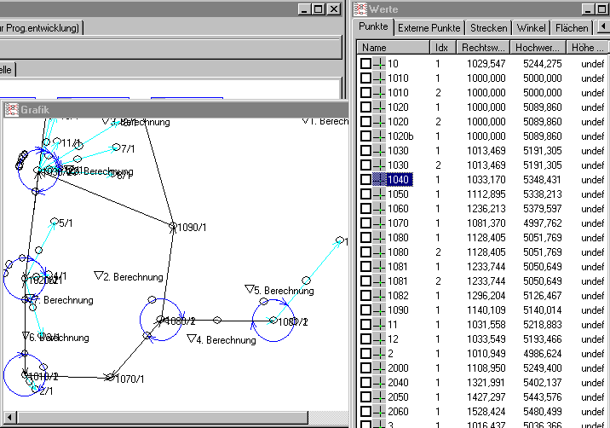Click Hochwert 5443,576 of point 2050
This screenshot has width=610, height=428.
542,396
